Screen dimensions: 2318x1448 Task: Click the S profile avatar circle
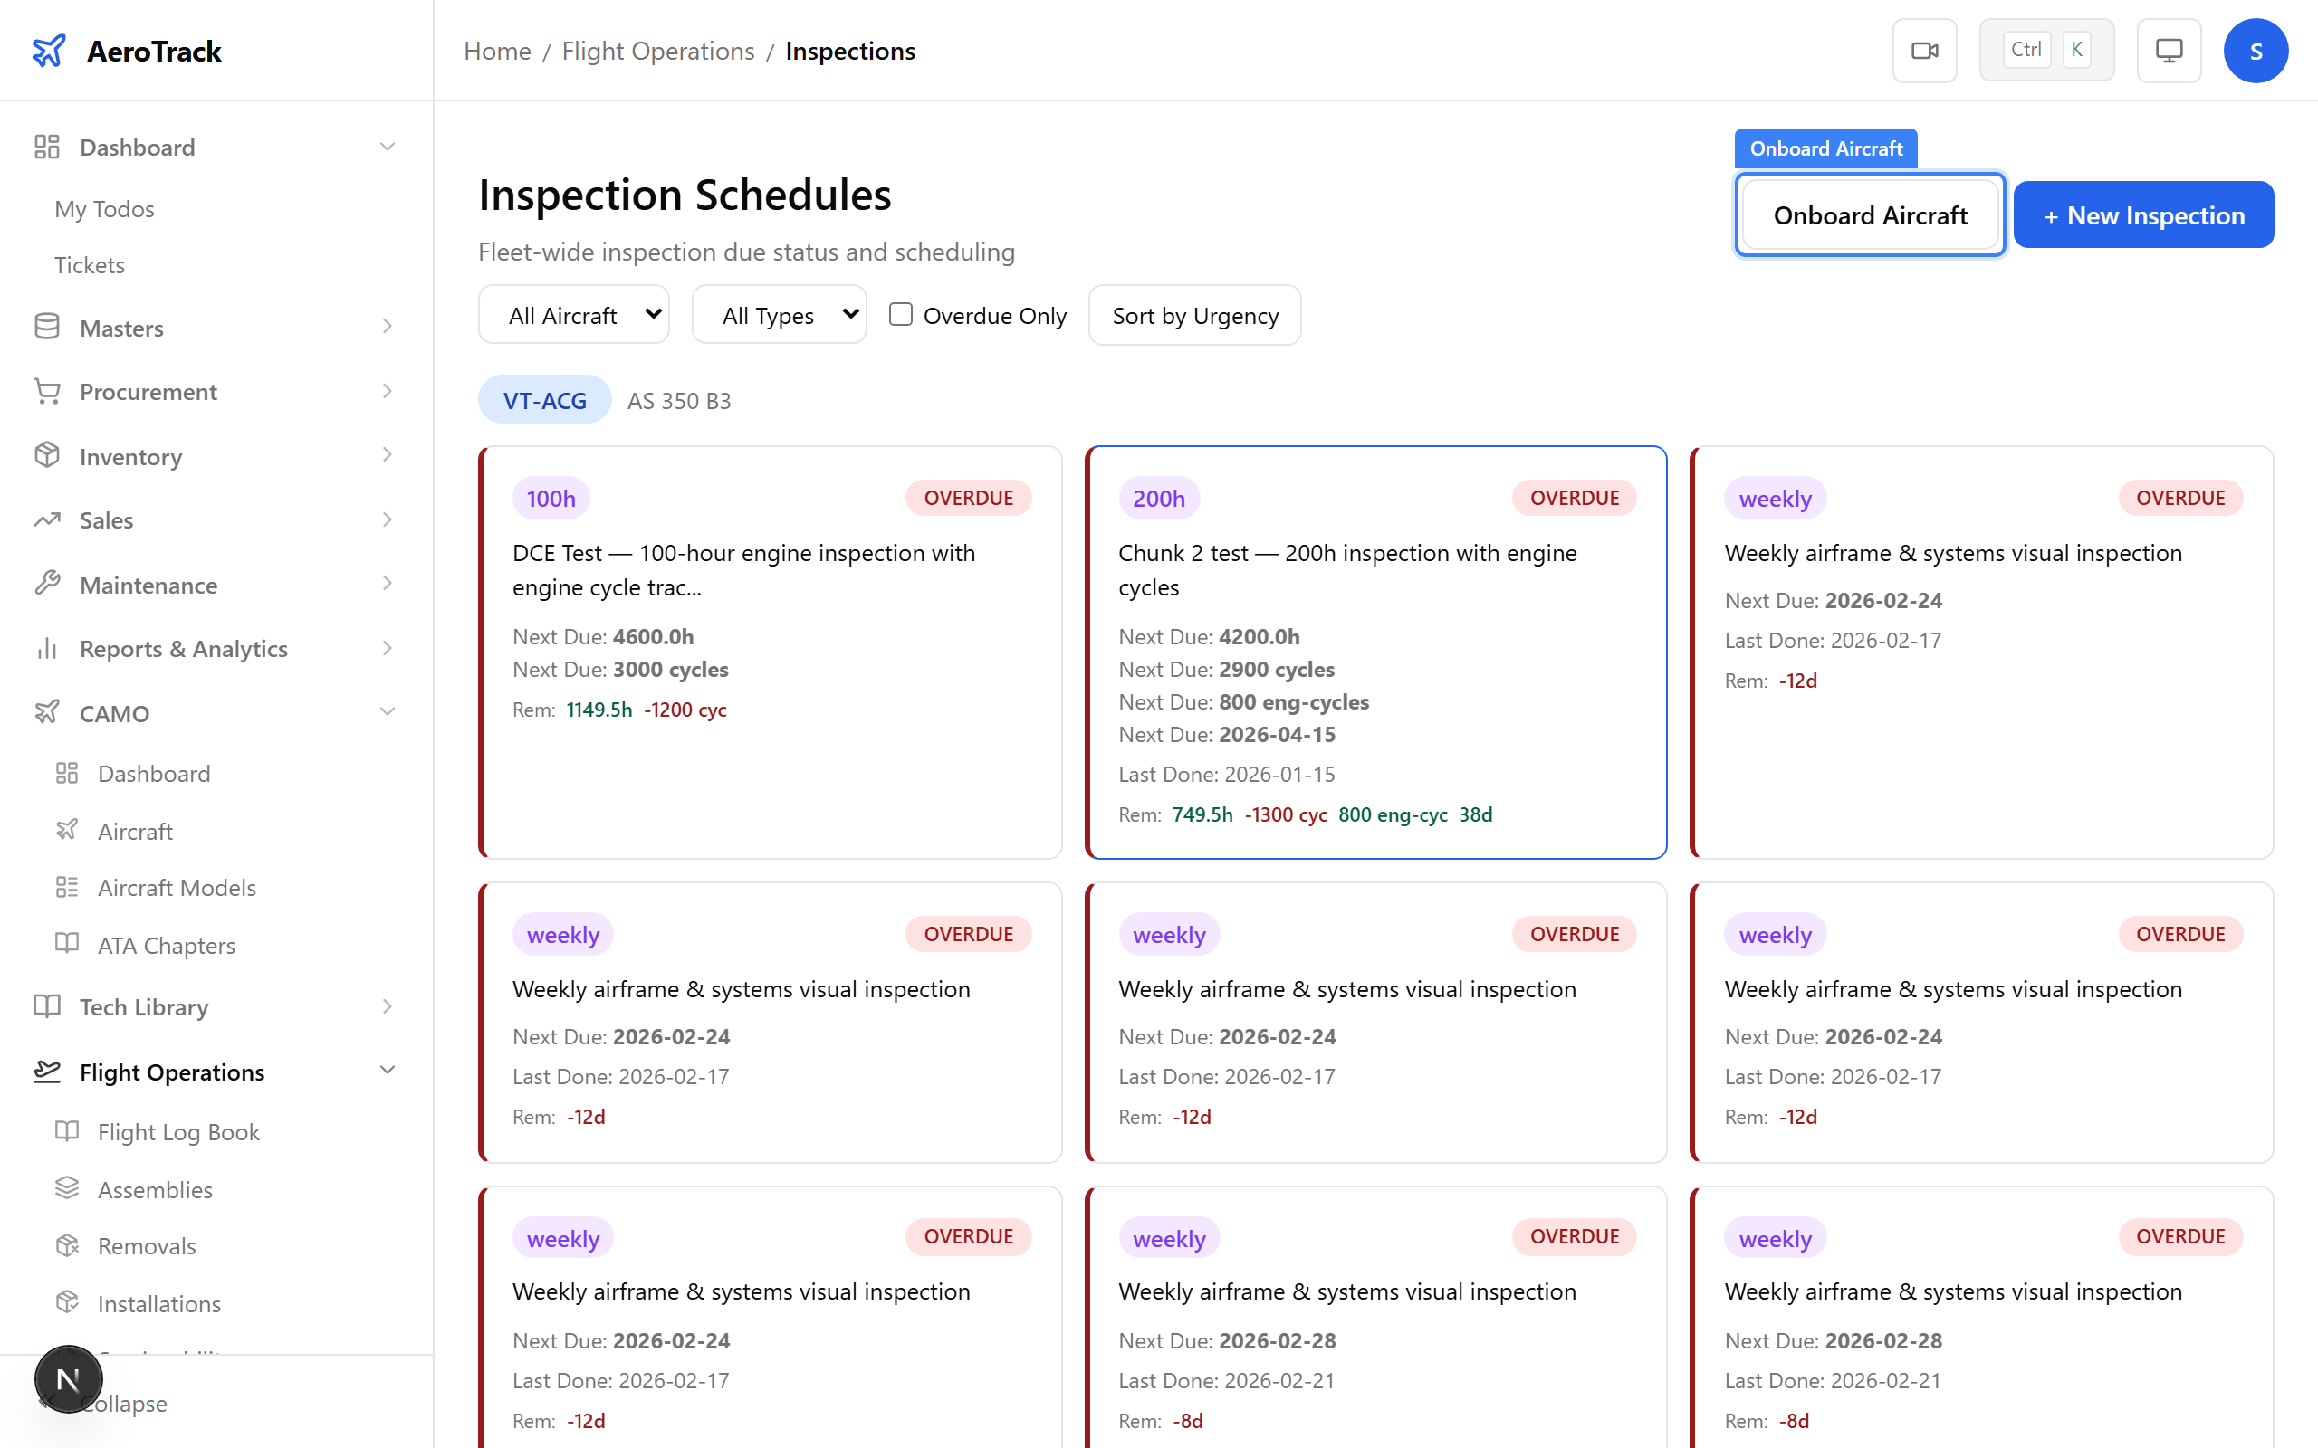pyautogui.click(x=2256, y=50)
